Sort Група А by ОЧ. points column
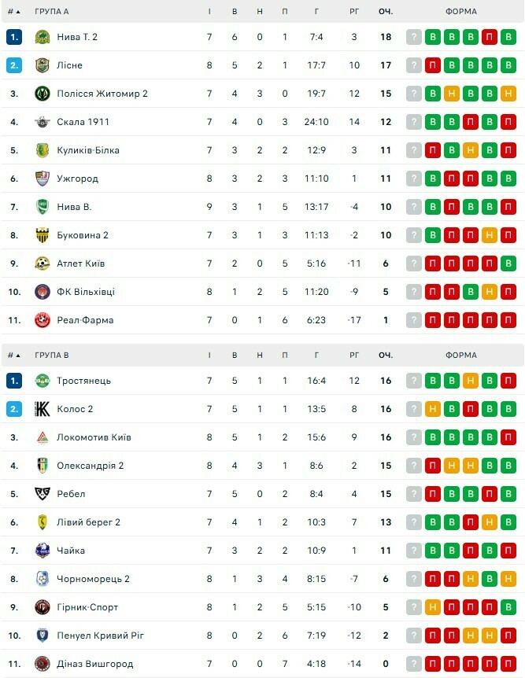Image resolution: width=525 pixels, height=678 pixels. pos(385,13)
